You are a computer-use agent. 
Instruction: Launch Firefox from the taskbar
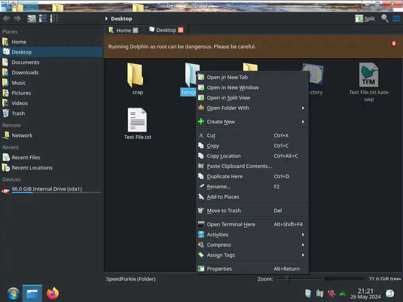click(52, 293)
